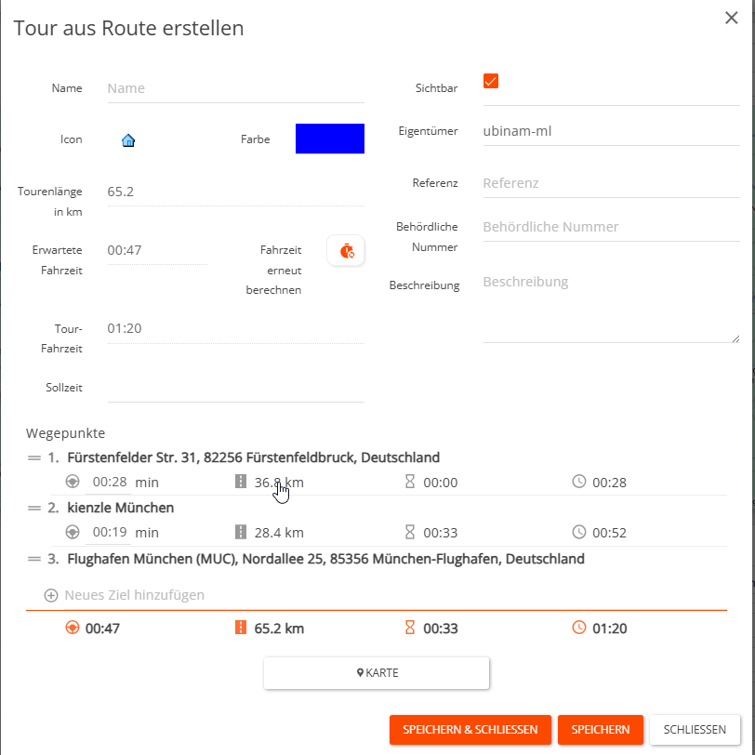Viewport: 755px width, 755px height.
Task: Click the Speichern button
Action: point(601,730)
